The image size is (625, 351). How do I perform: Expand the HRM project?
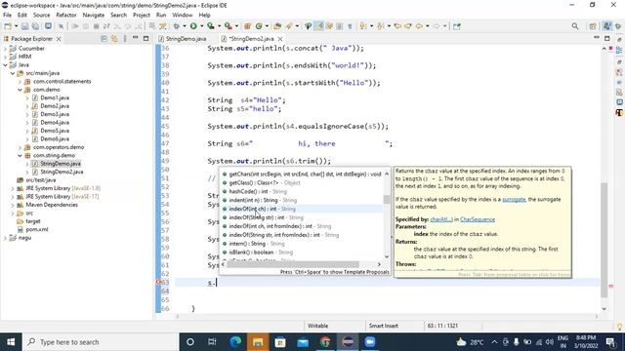[x=5, y=57]
